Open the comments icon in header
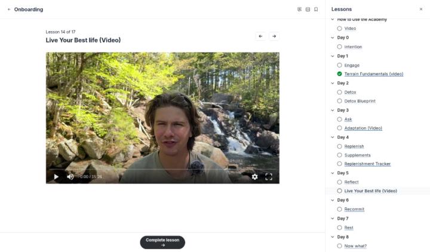Viewport: 430px width, 252px height. [299, 10]
